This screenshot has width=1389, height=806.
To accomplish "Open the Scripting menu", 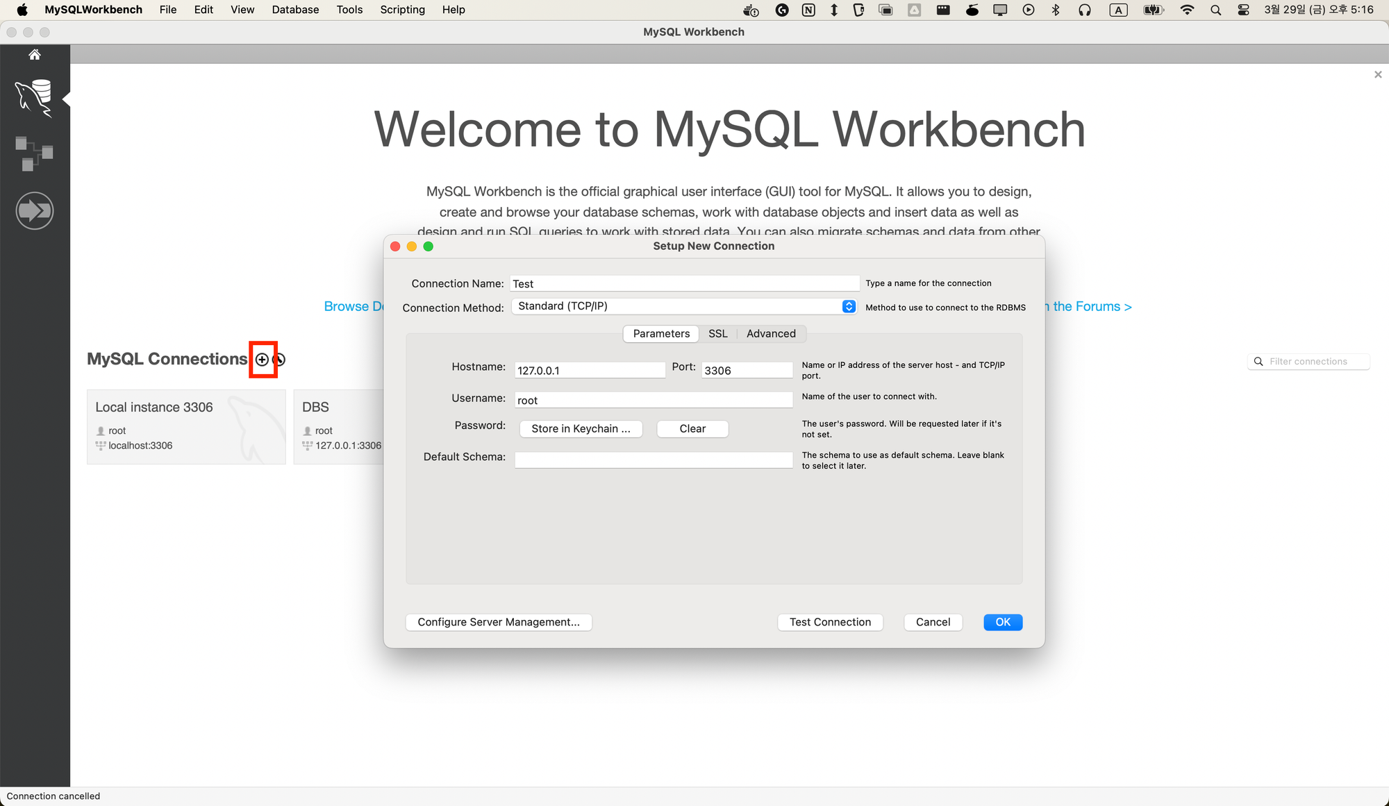I will tap(402, 10).
